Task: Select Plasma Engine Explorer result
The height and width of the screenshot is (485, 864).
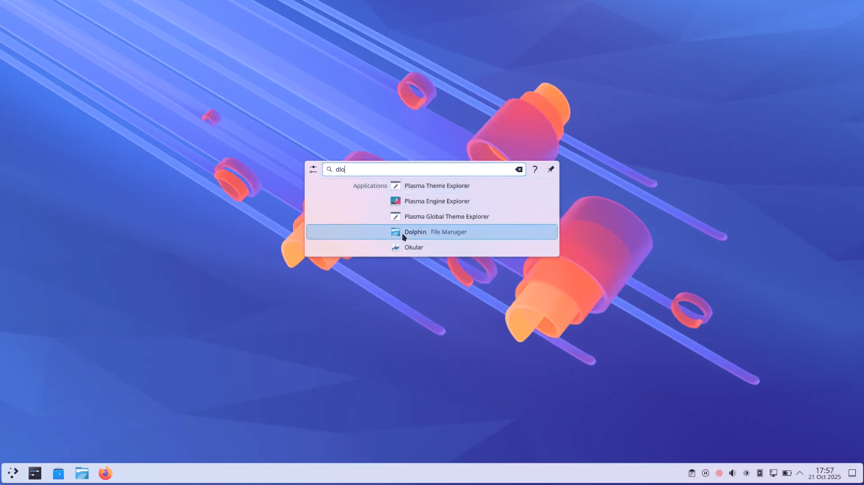Action: click(436, 201)
